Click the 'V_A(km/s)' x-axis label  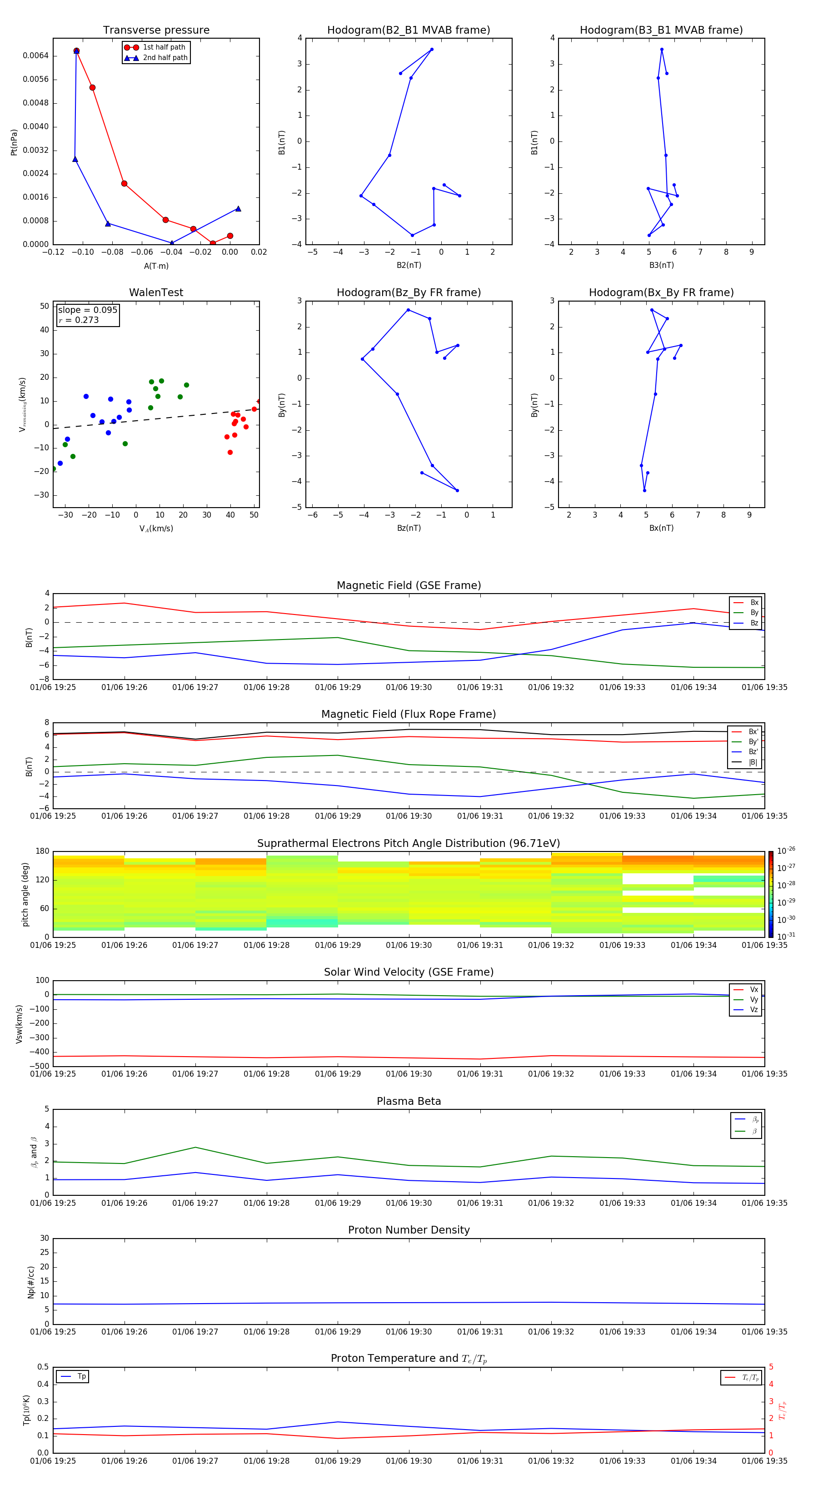[156, 529]
